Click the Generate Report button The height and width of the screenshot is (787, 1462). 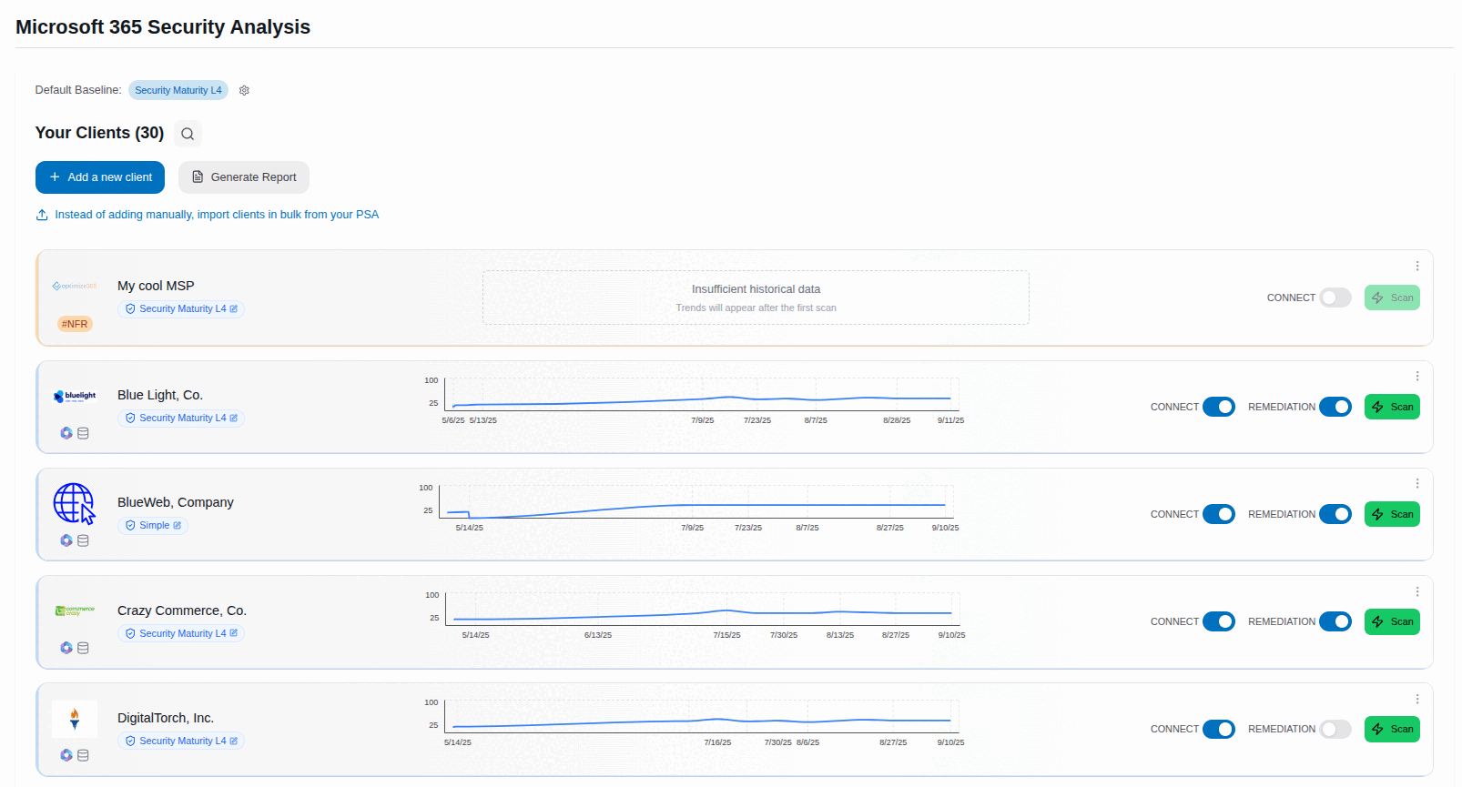(x=244, y=177)
